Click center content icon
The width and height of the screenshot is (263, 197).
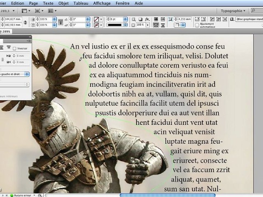tap(225, 19)
